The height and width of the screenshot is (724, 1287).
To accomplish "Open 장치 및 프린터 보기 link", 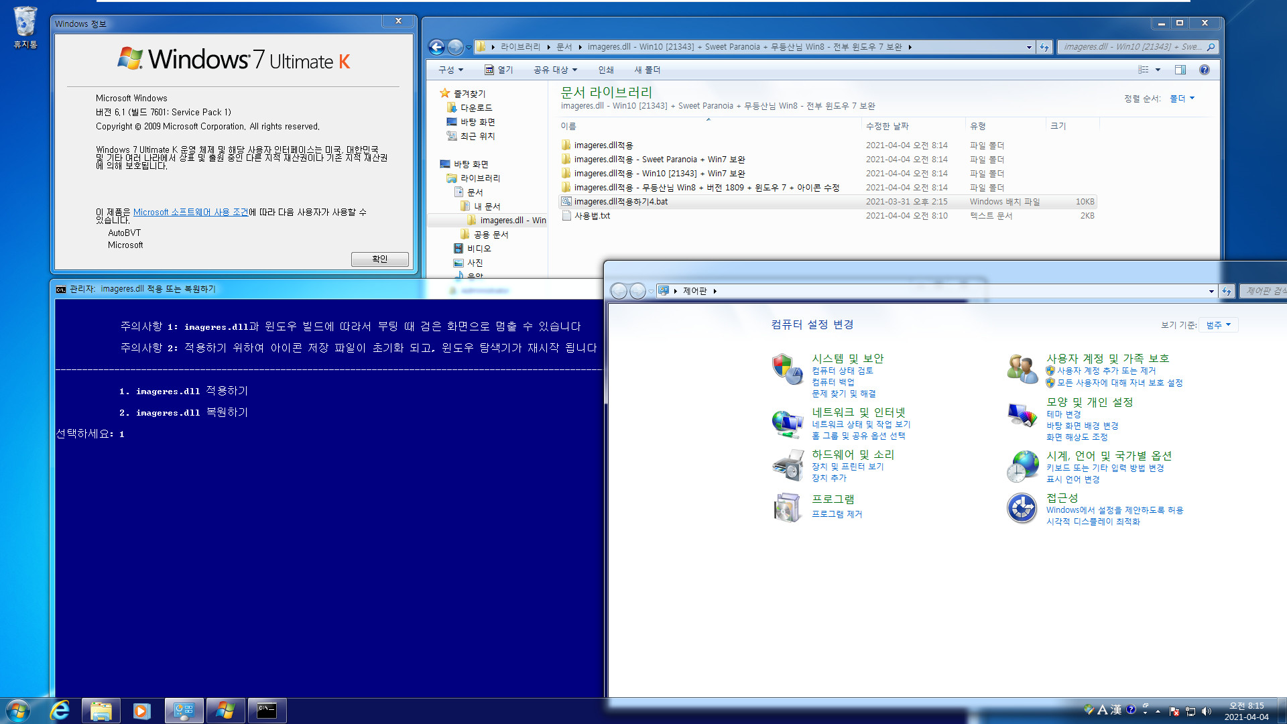I will point(847,467).
